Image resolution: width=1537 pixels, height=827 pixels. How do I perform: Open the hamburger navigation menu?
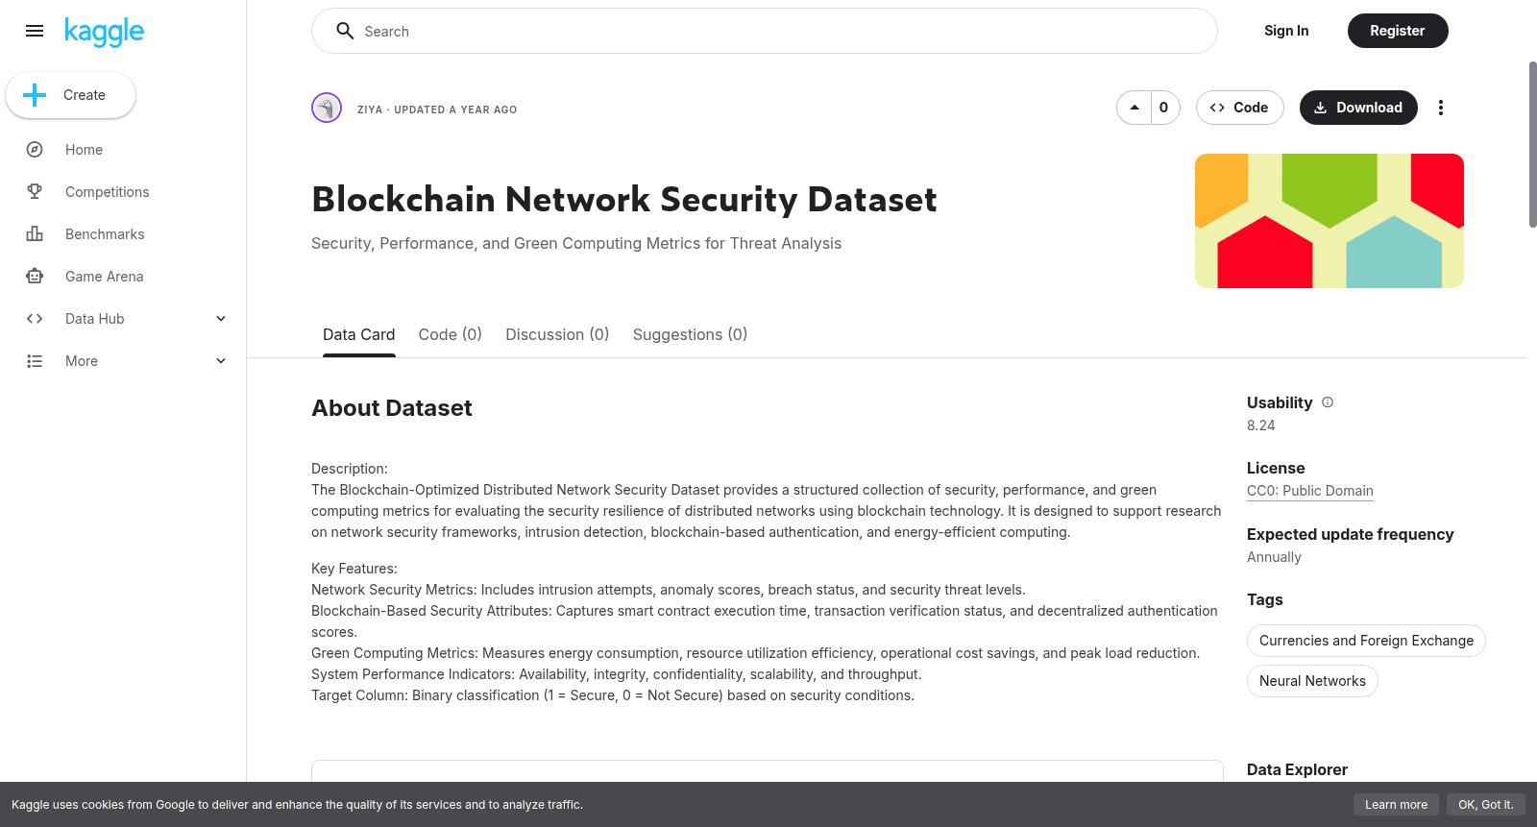35,31
